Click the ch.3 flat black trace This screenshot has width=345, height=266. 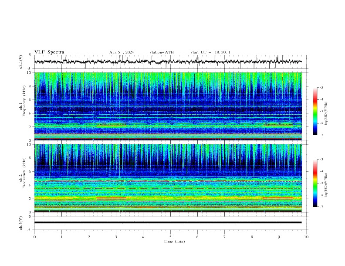point(168,223)
